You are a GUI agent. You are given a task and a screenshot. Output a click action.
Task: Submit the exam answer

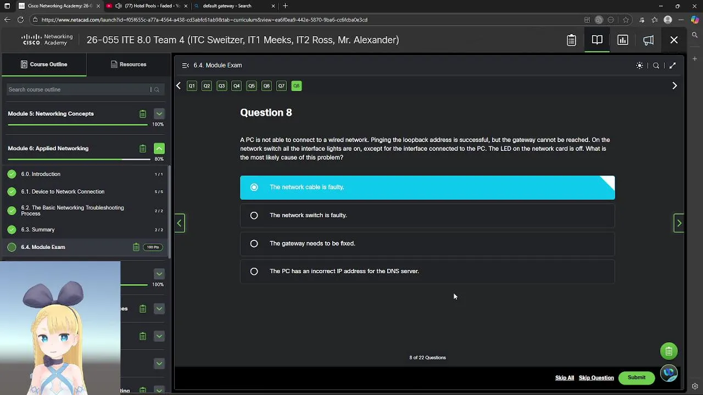coord(637,378)
